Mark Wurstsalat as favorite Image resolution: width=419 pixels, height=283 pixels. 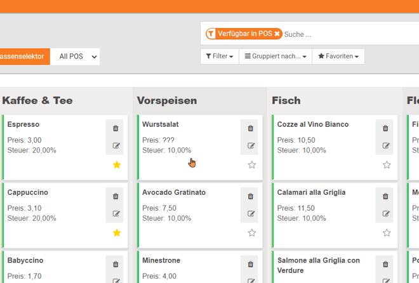251,165
